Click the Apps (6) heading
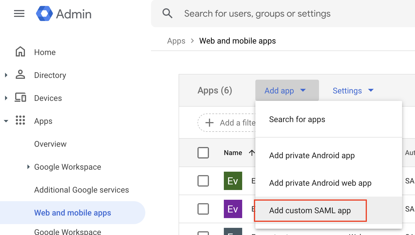415x235 pixels. click(x=215, y=91)
